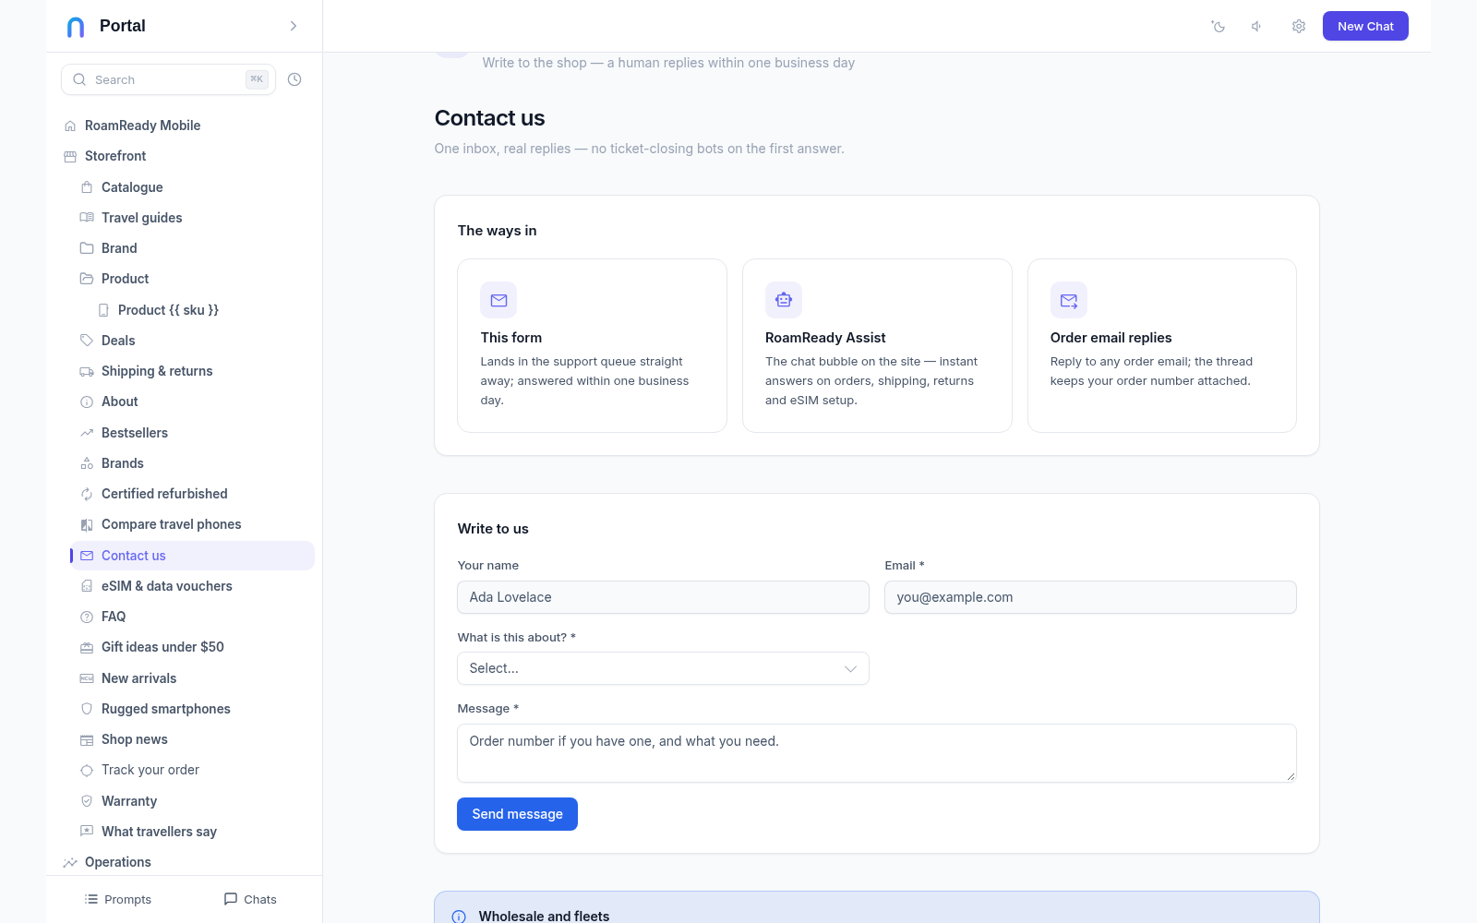This screenshot has width=1477, height=923.
Task: Click the Shipping & returns truck icon
Action: [x=87, y=371]
